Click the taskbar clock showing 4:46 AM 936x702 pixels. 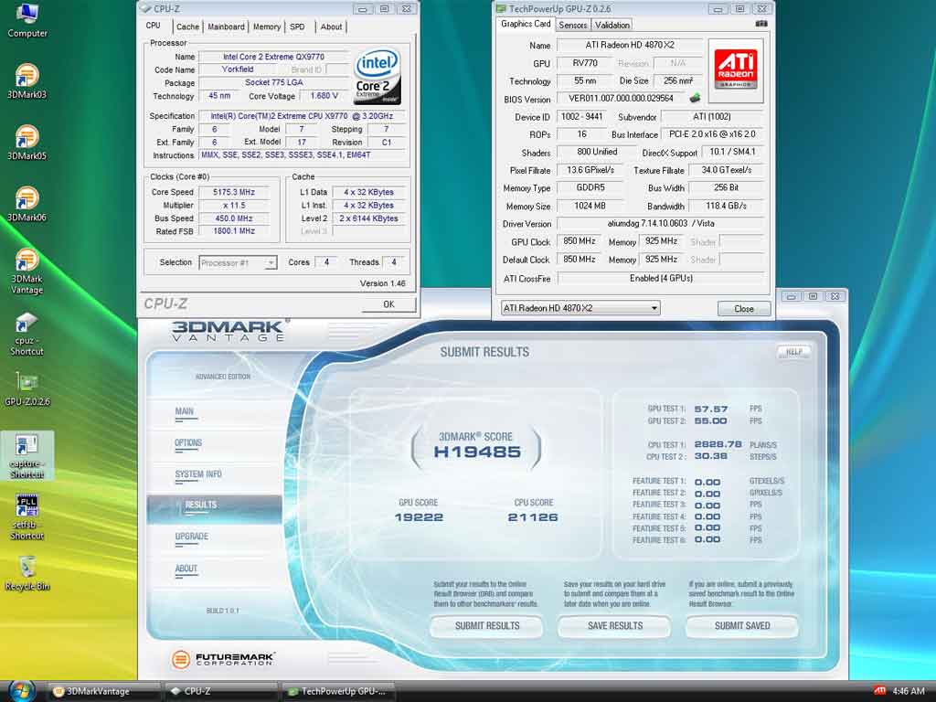909,691
